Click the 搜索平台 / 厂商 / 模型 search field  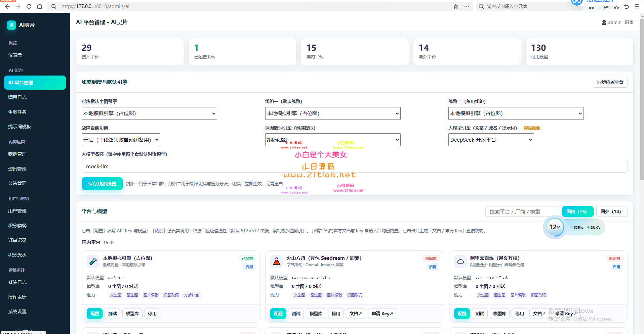[522, 211]
